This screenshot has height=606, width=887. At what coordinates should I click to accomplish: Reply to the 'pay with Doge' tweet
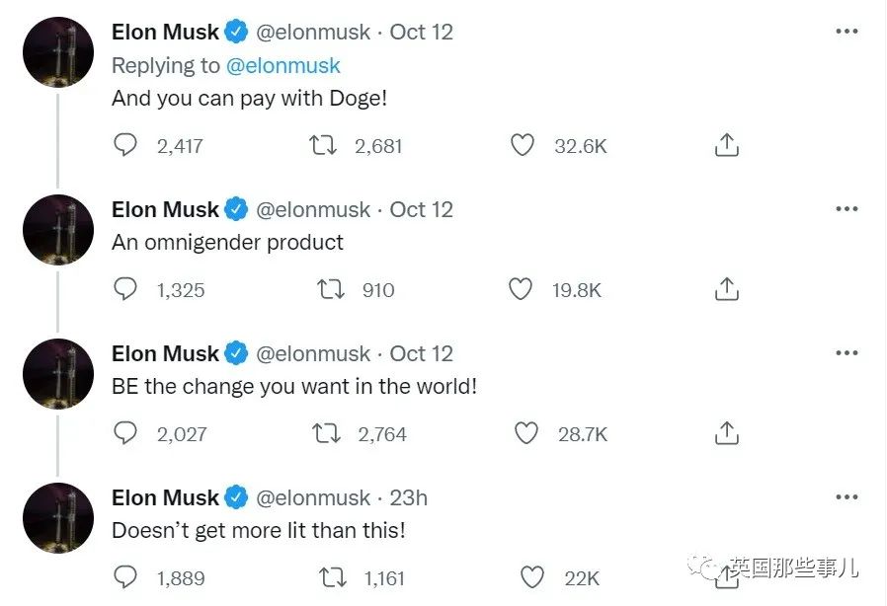coord(126,146)
